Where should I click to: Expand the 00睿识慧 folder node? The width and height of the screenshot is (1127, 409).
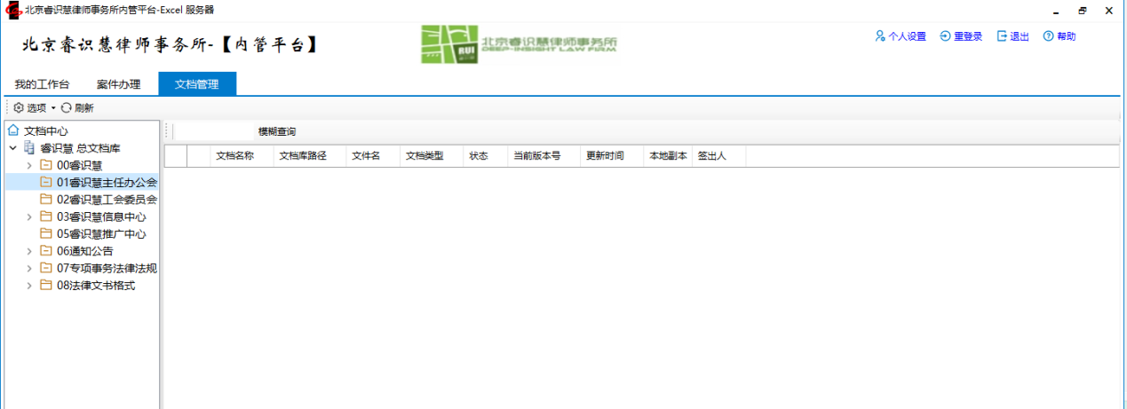click(29, 165)
